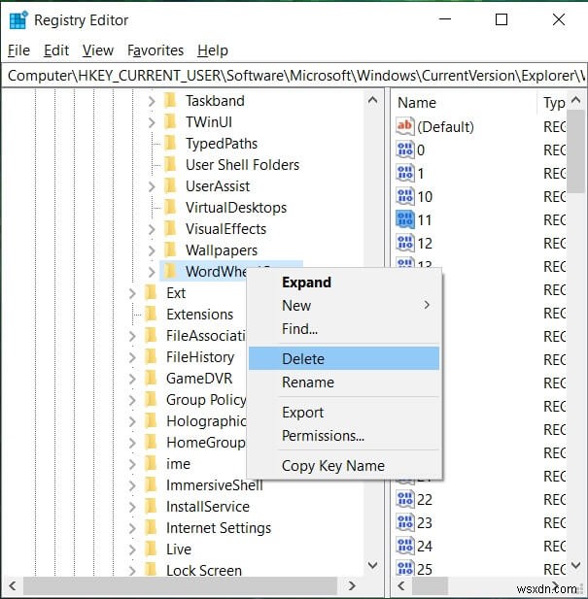Select the Live tree key
This screenshot has height=599, width=588.
coord(179,549)
